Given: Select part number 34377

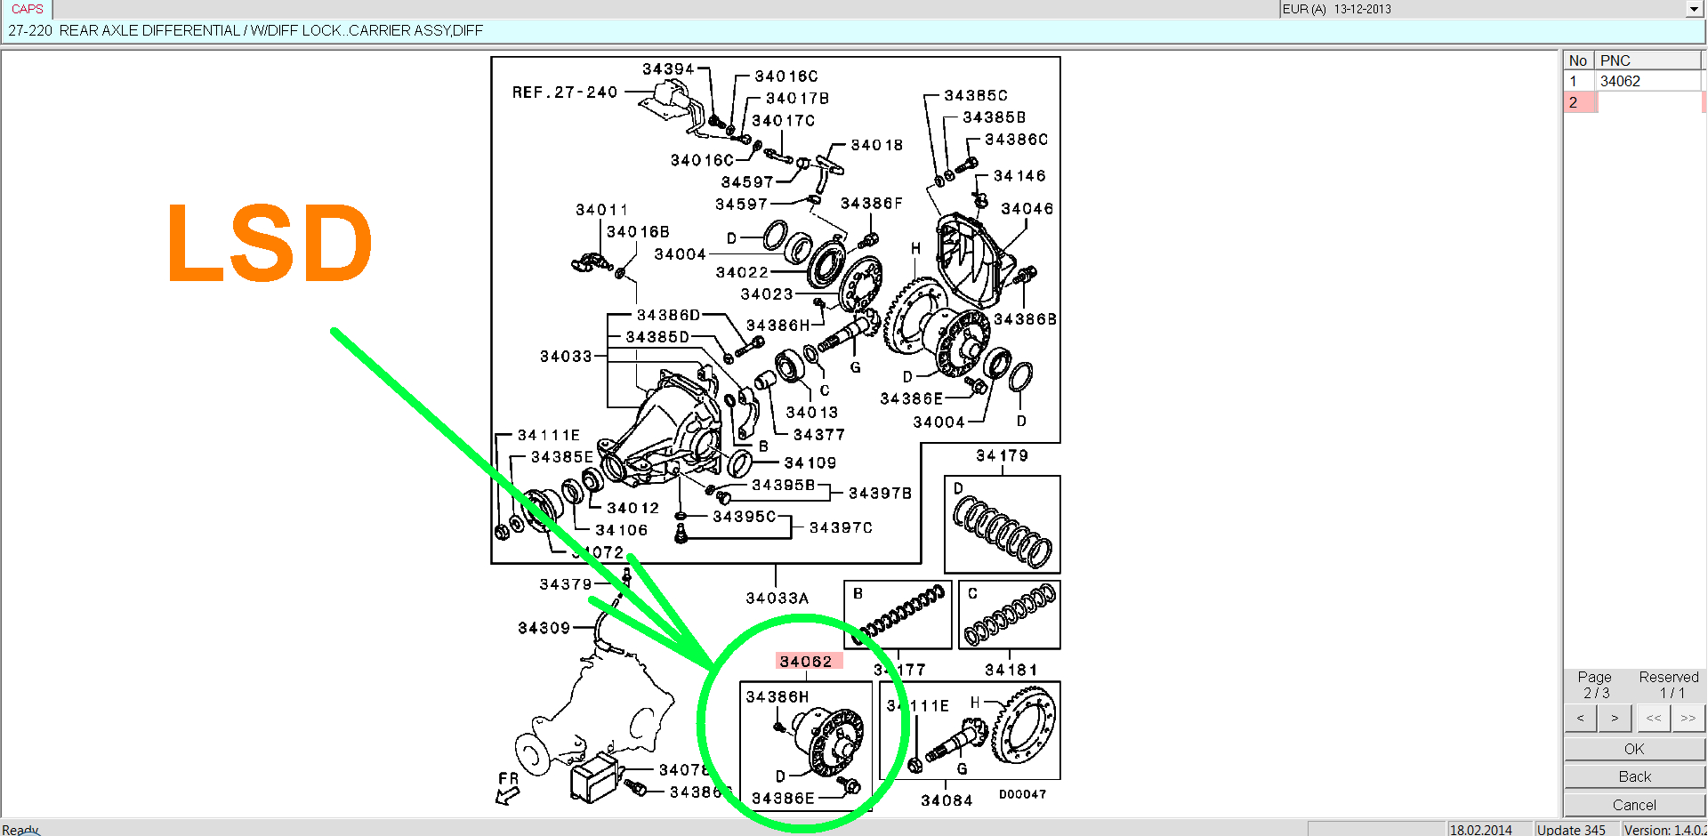Looking at the screenshot, I should pos(818,435).
